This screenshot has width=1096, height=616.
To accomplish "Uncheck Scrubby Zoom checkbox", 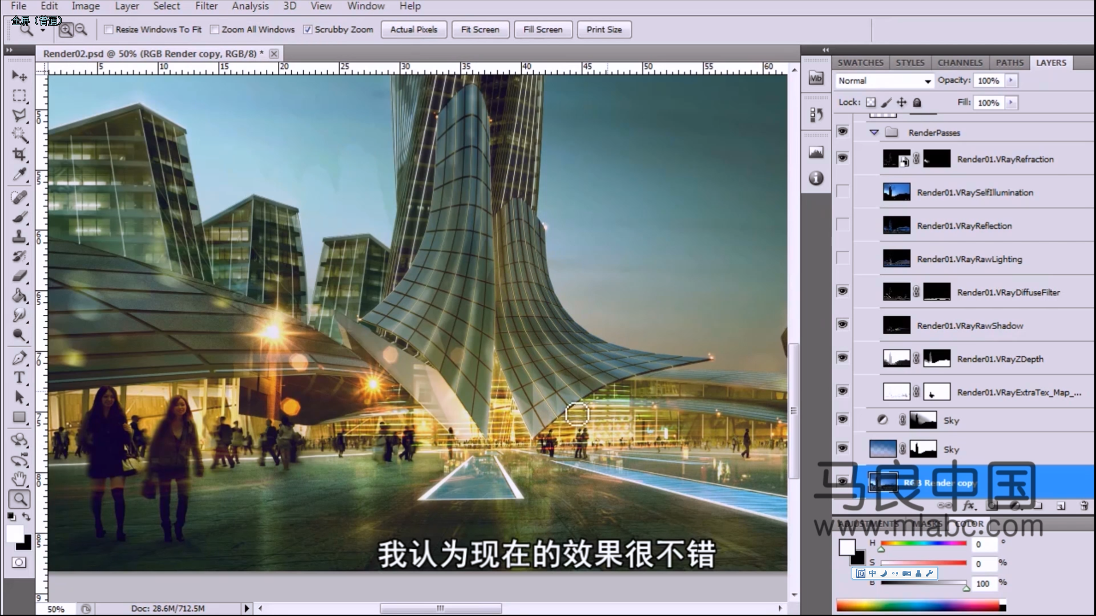I will (x=308, y=30).
